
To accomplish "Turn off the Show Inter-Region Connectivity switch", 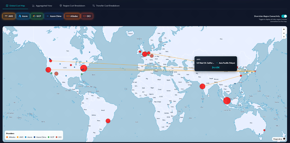I will 284,16.
